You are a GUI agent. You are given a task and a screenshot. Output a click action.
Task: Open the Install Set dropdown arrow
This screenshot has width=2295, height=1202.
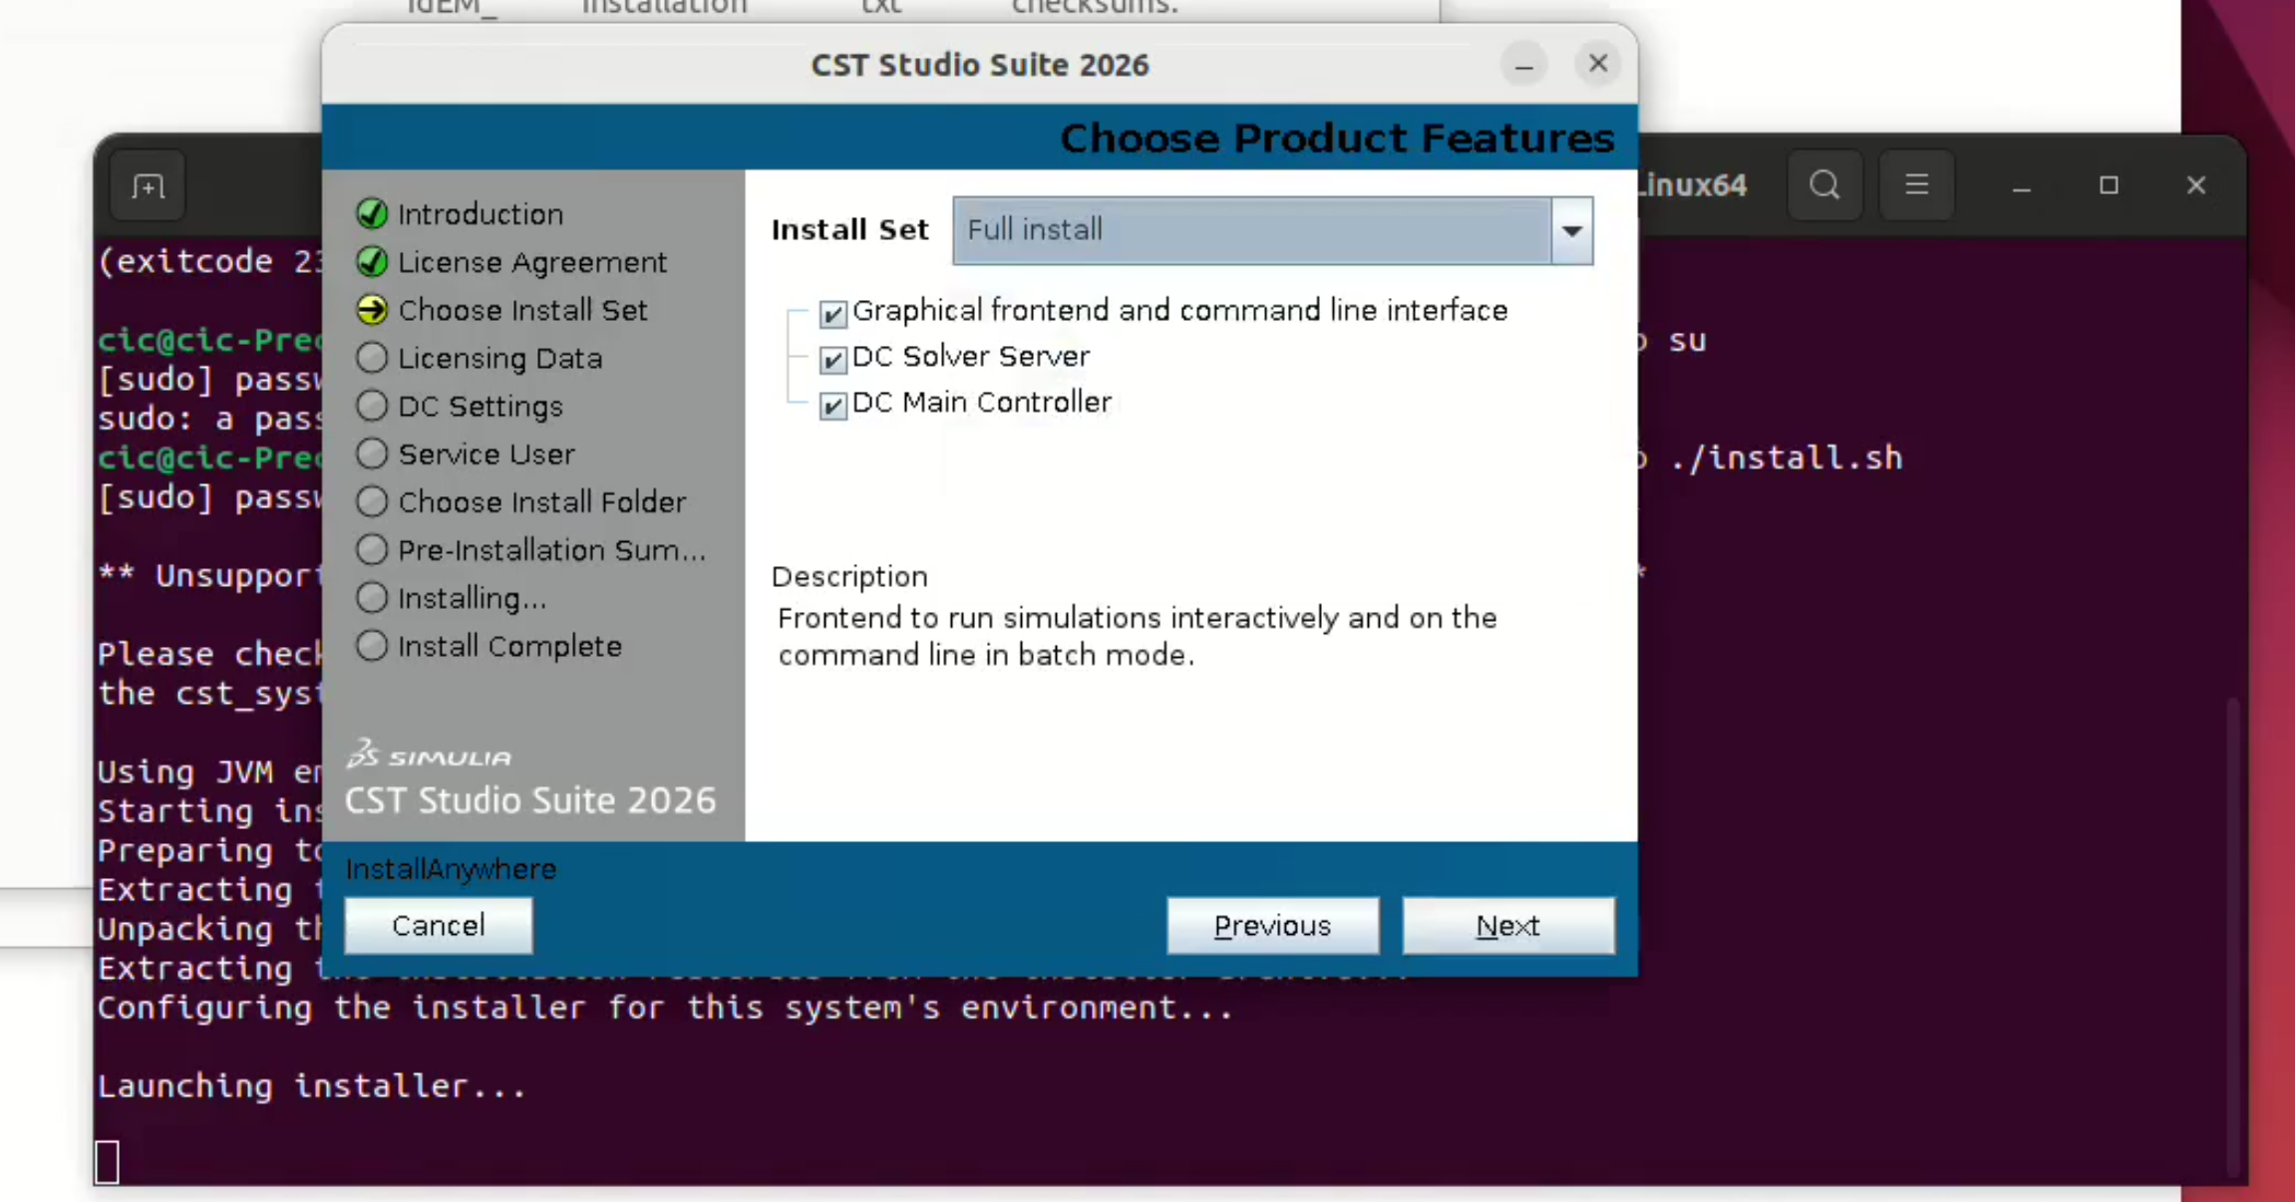click(1572, 230)
